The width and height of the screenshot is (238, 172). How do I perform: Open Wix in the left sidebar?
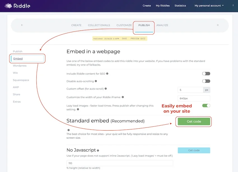coord(15,73)
